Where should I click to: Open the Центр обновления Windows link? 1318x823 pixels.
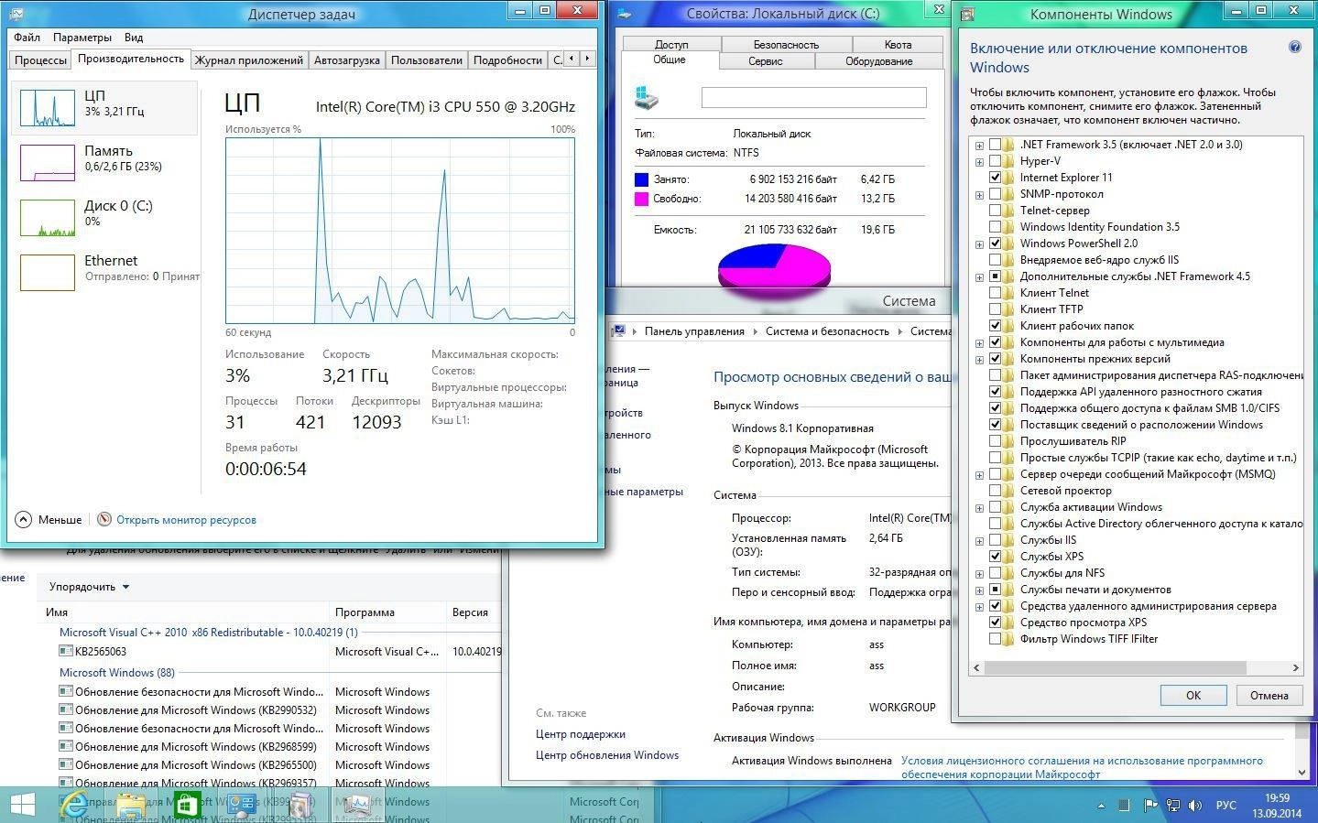[607, 755]
